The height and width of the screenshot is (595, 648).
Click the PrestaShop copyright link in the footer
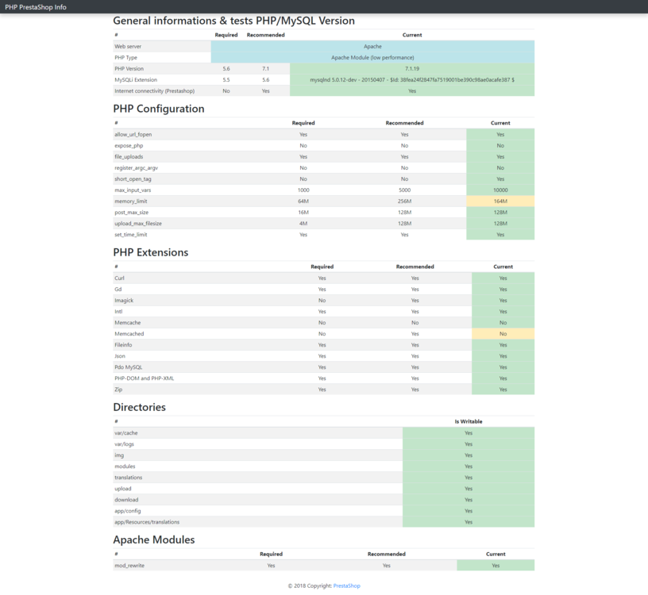pyautogui.click(x=346, y=585)
